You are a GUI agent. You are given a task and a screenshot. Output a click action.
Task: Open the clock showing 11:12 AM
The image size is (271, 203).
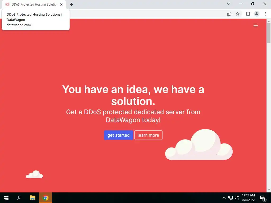[248, 198]
